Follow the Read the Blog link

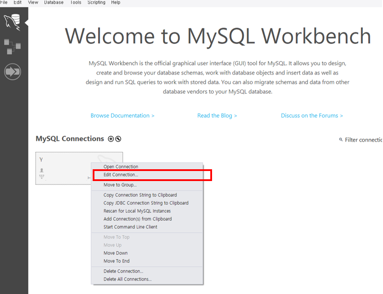coord(217,116)
